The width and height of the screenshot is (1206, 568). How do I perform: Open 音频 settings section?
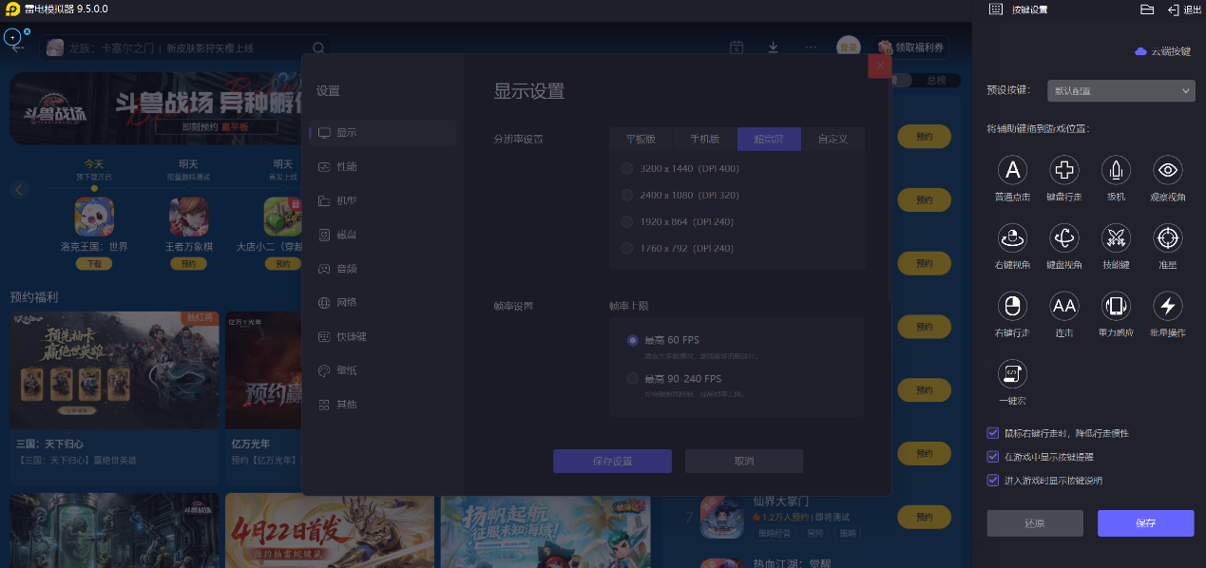point(383,269)
